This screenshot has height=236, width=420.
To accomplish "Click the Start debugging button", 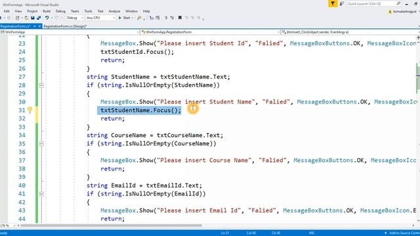I will (125, 18).
